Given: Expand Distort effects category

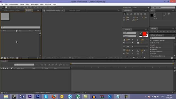Looking at the screenshot, I should point(151,54).
